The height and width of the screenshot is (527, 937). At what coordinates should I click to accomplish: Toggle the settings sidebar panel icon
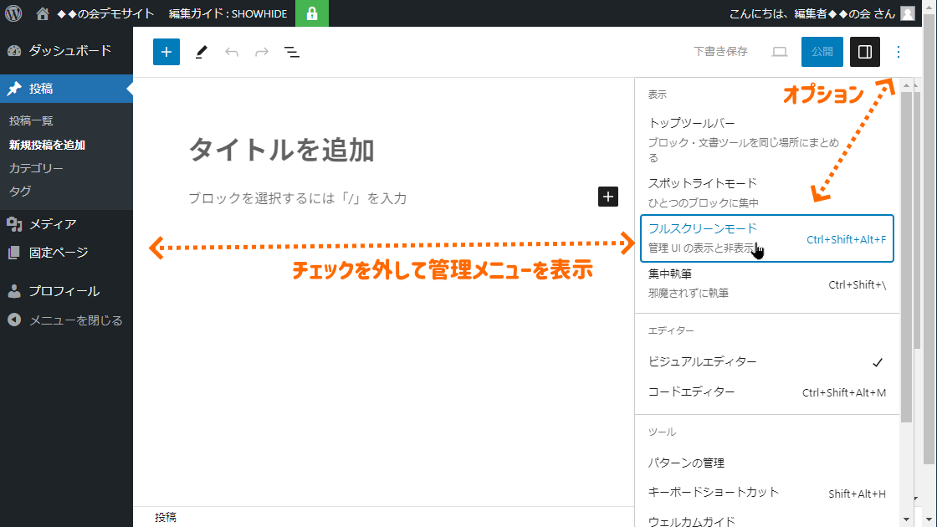tap(865, 52)
